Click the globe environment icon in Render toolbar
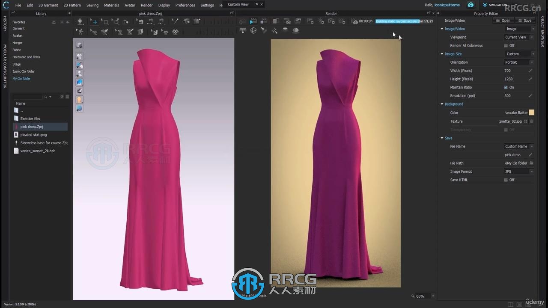Image resolution: width=548 pixels, height=308 pixels. (x=253, y=30)
